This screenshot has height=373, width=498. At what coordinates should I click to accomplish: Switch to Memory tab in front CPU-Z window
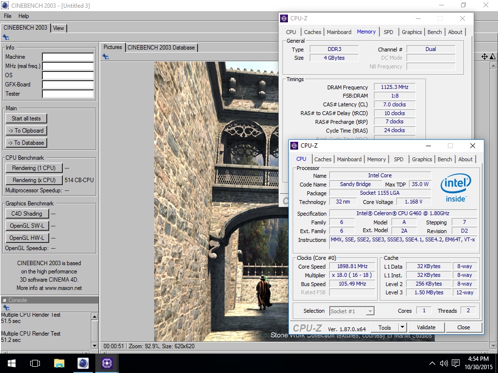coord(376,159)
